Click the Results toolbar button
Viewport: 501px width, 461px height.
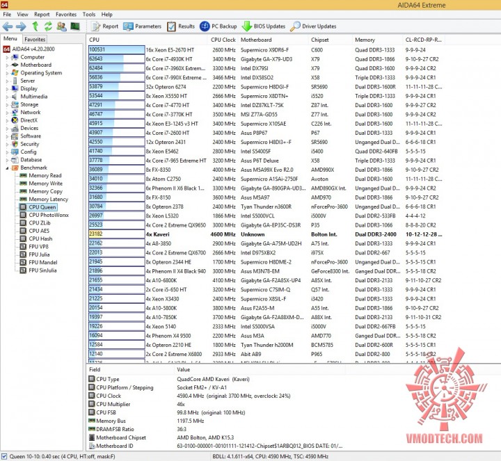(x=181, y=26)
